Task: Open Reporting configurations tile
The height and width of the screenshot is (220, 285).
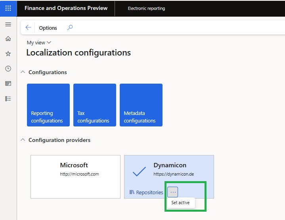Action: pyautogui.click(x=48, y=105)
